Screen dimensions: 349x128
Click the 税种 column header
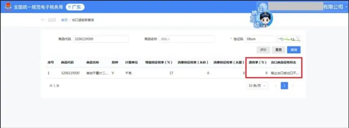tap(115, 62)
